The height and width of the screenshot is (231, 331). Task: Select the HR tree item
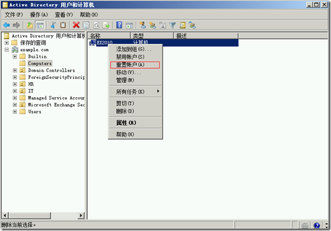[31, 84]
